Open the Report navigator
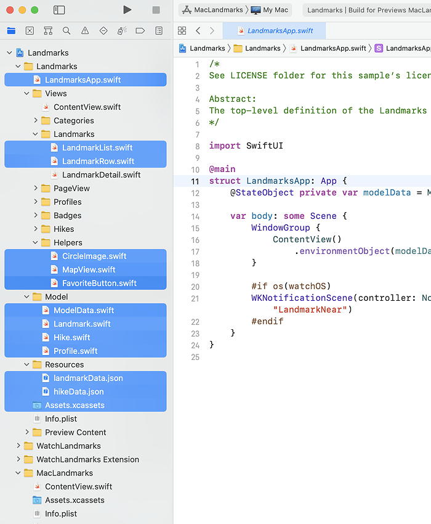Screen dimensions: 431x524 point(159,31)
